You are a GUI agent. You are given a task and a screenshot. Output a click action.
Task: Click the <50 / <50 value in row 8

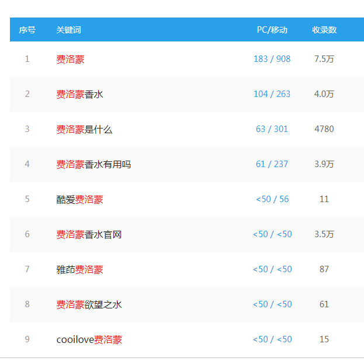[x=272, y=304]
